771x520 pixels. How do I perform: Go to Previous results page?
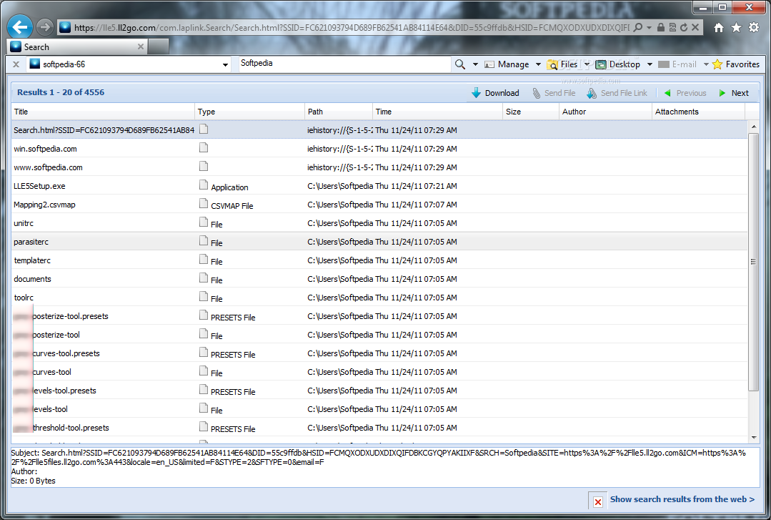(x=685, y=92)
